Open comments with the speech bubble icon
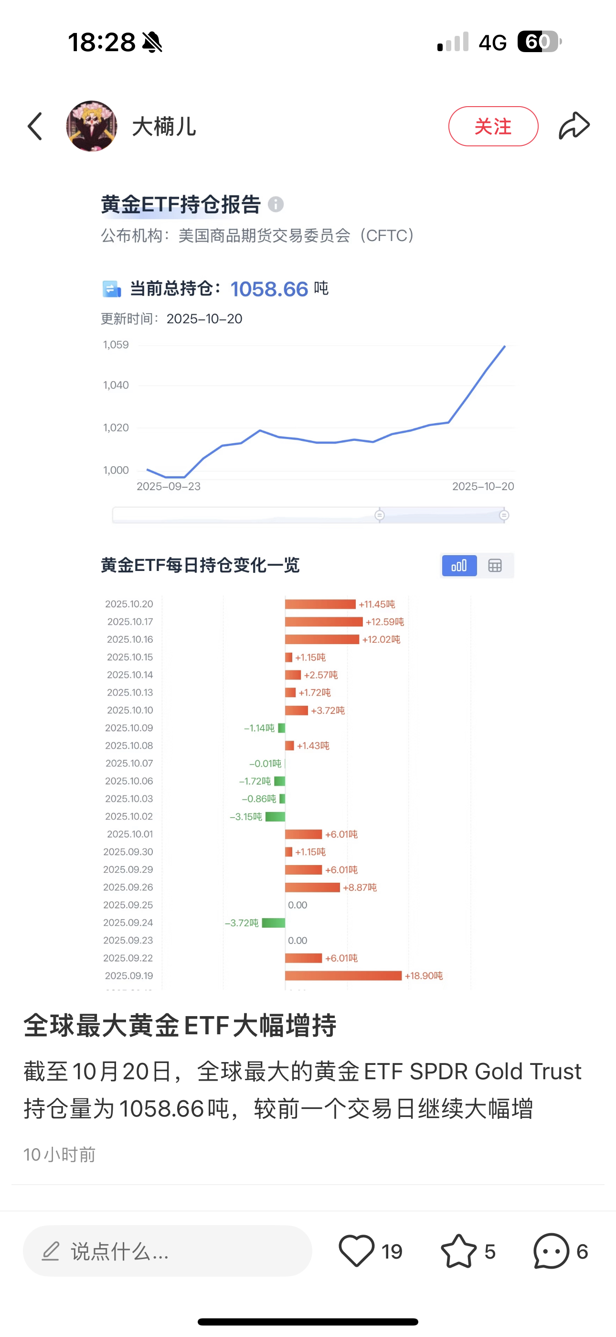 coord(550,1251)
